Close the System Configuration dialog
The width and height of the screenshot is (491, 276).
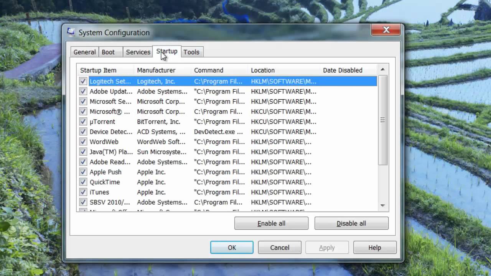click(386, 30)
